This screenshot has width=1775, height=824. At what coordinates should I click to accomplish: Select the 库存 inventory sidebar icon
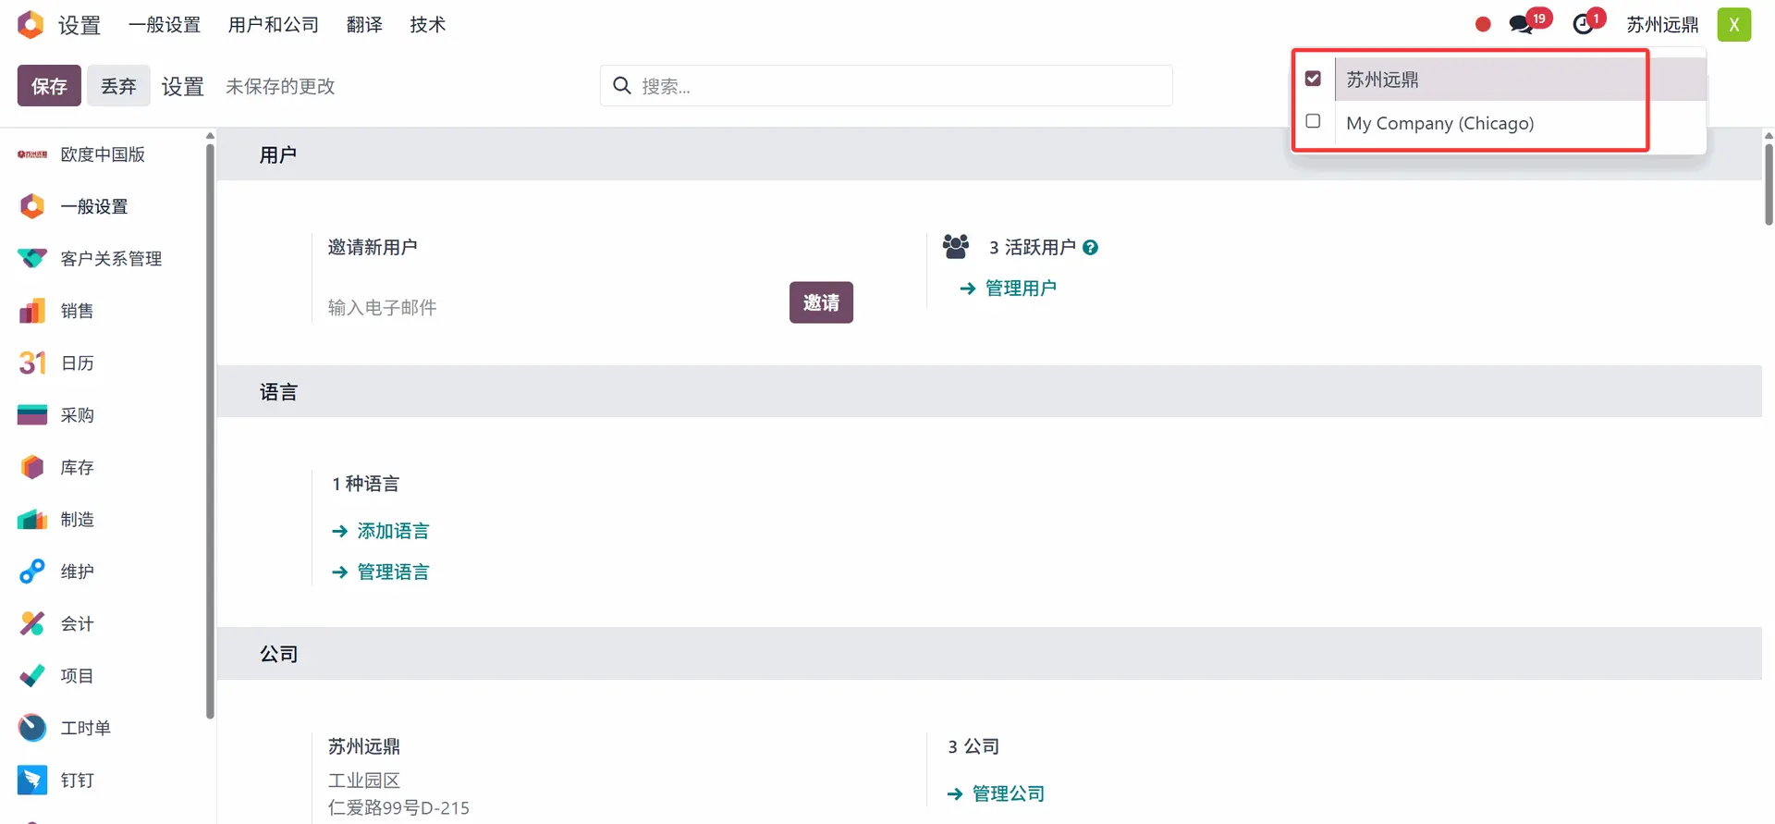[32, 468]
